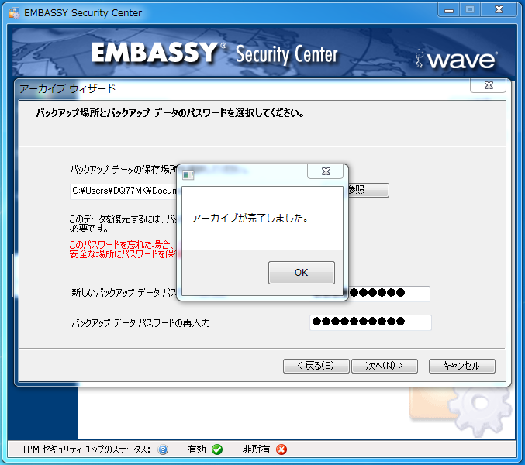Screen dimensions: 525x465
Task: Click the new backup data password field
Action: point(389,294)
